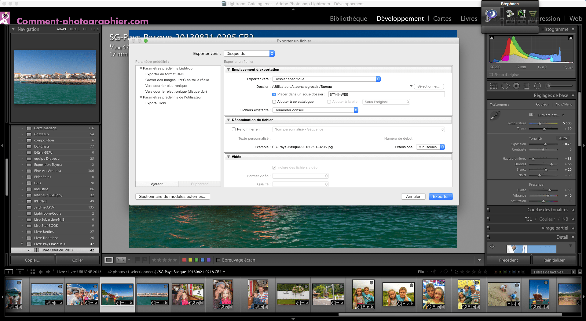Switch to loupe view mode
The width and height of the screenshot is (586, 321).
point(109,260)
